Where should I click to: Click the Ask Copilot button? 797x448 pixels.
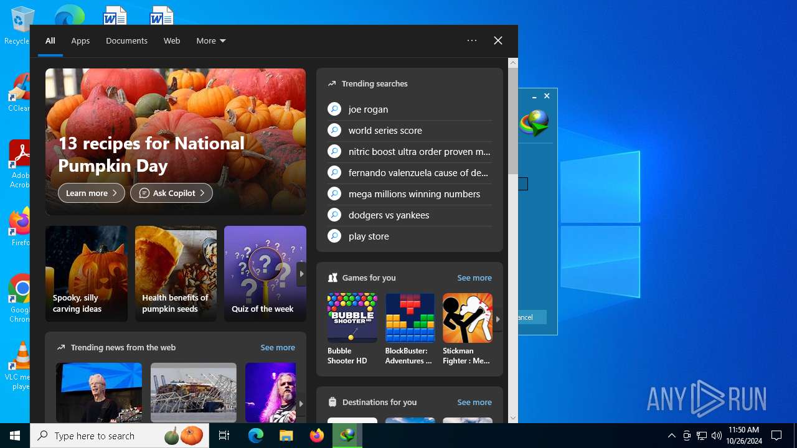(x=171, y=193)
